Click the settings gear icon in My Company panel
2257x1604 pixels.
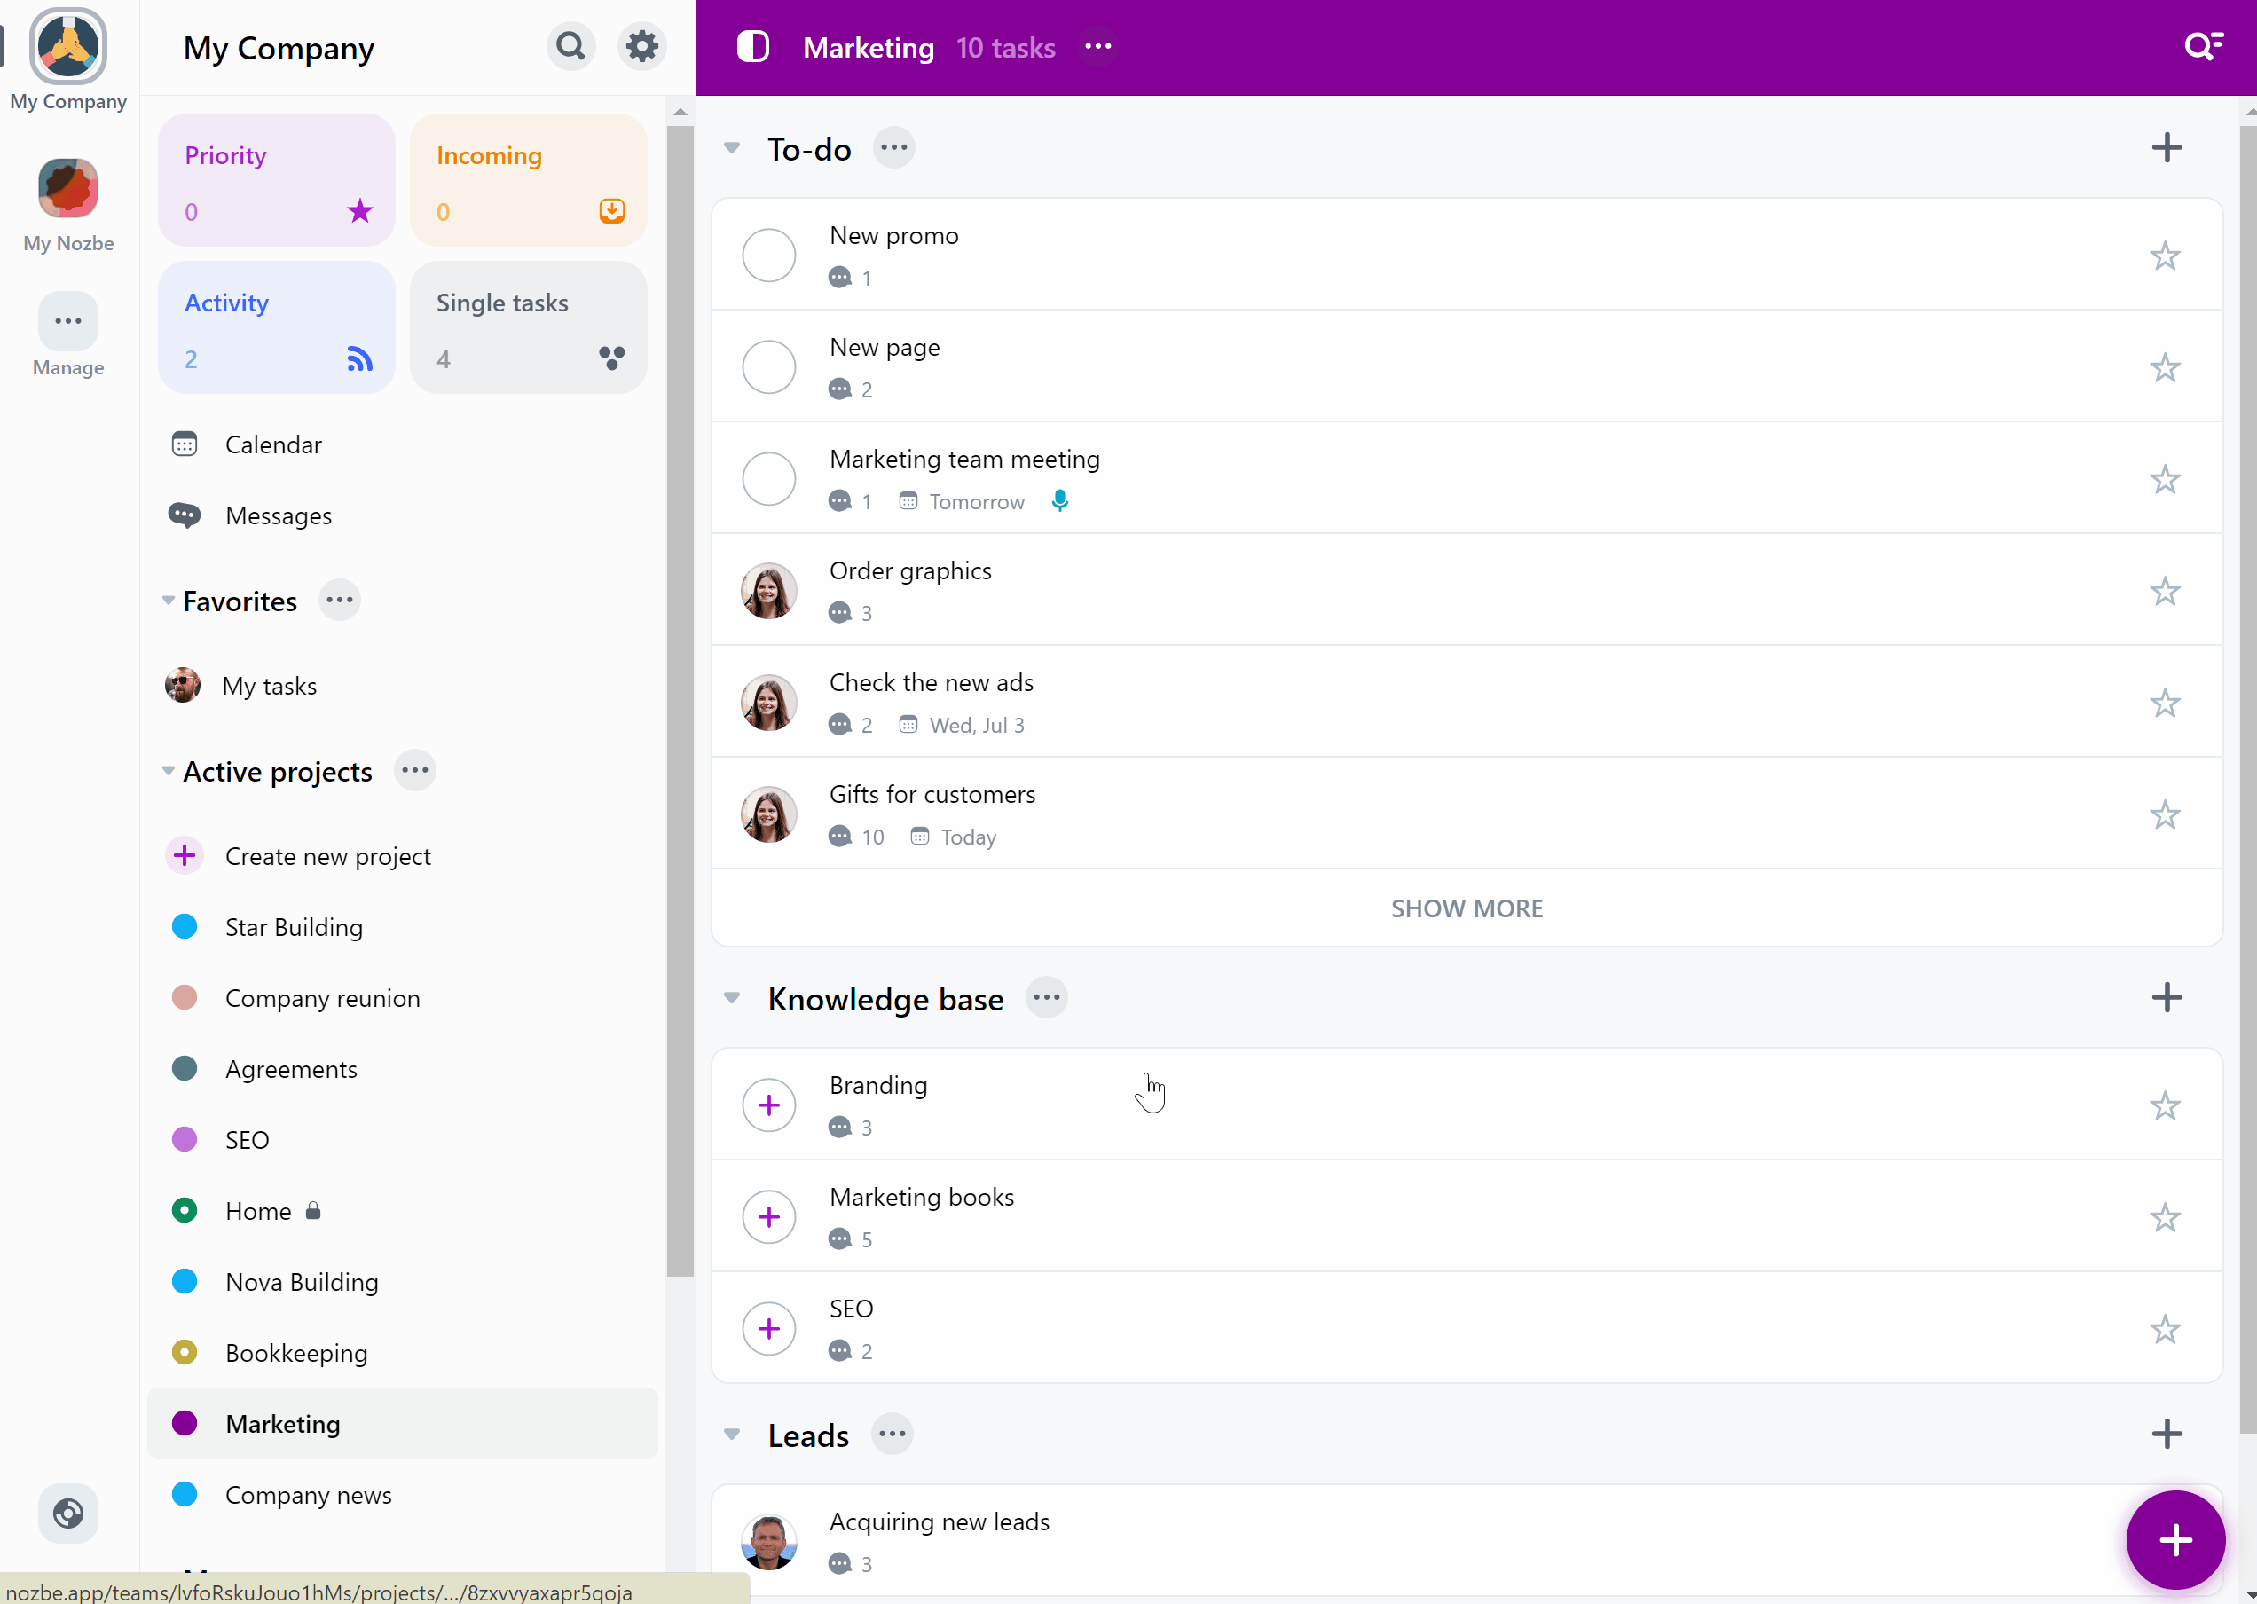[x=641, y=47]
